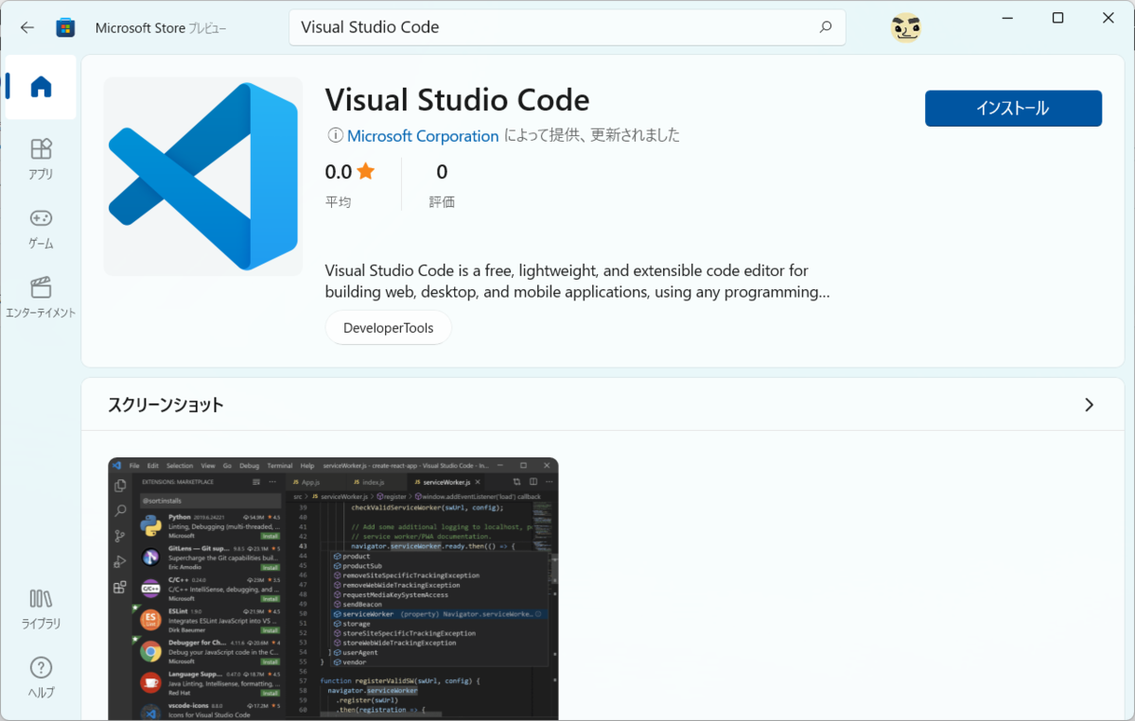Click the Visual Studio Code app logo

point(203,177)
